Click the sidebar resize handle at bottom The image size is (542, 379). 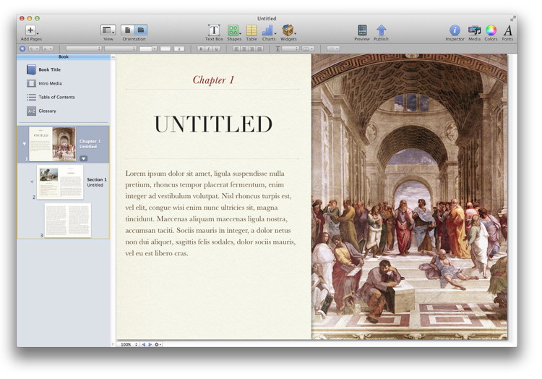113,344
